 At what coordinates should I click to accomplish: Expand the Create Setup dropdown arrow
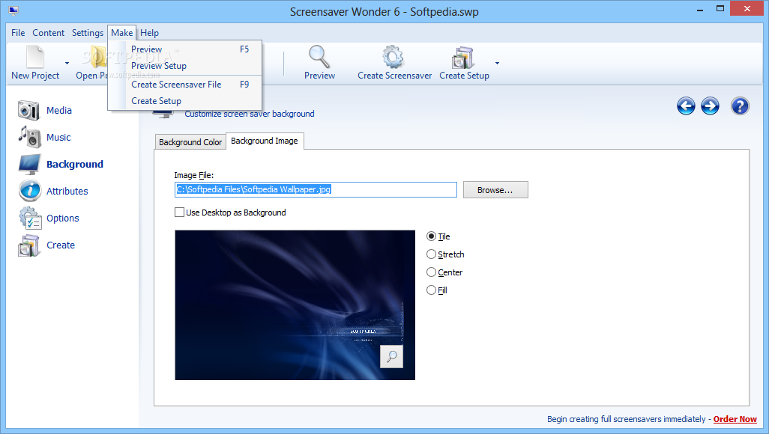point(497,63)
